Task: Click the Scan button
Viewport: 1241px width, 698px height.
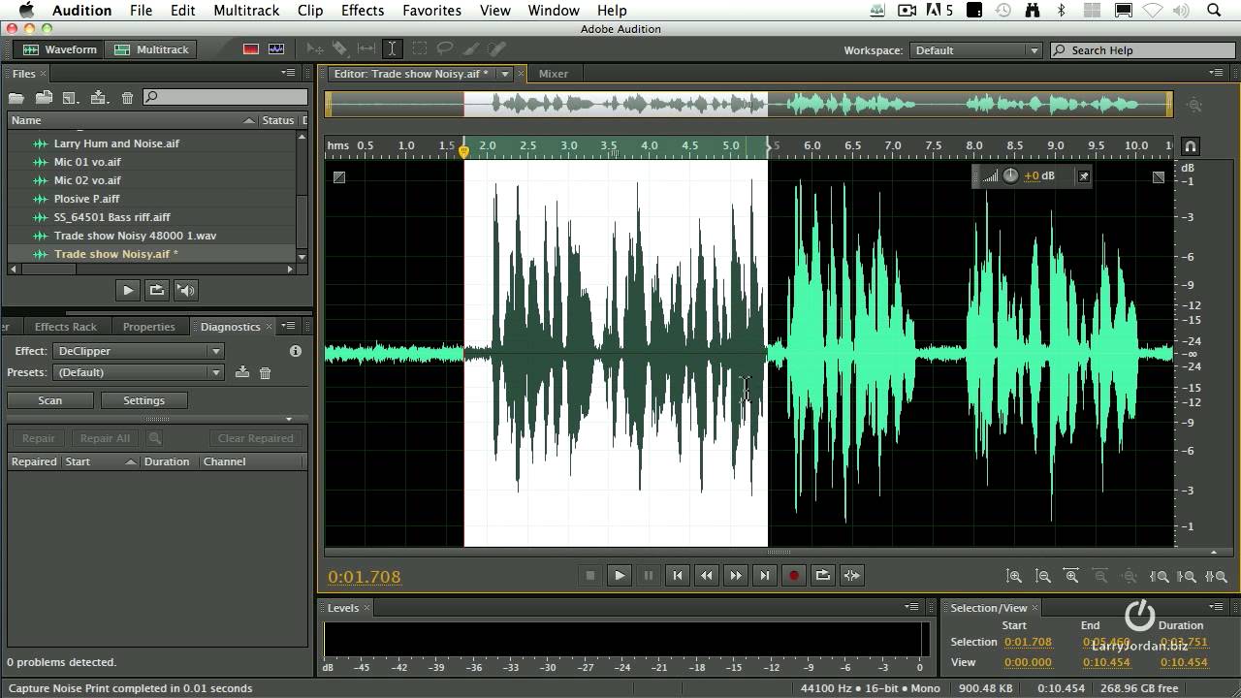Action: coord(50,400)
